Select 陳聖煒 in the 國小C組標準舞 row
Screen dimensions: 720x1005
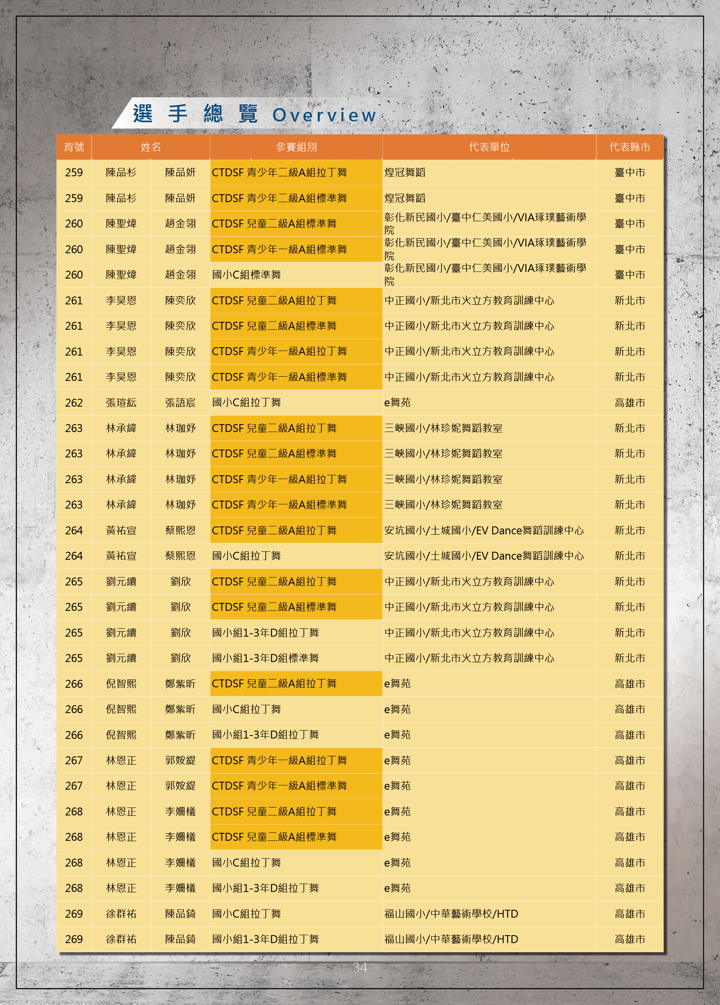(121, 275)
